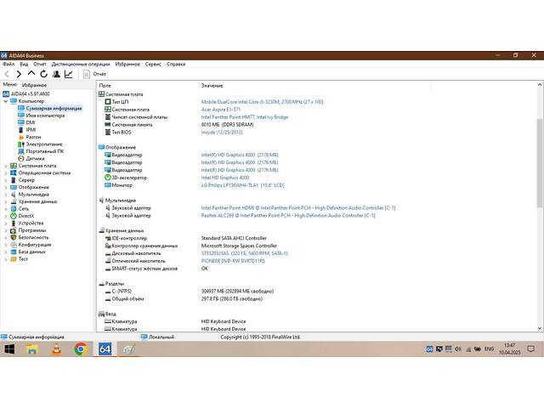Click the Разгон flame icon
544x408 pixels.
coord(21,137)
